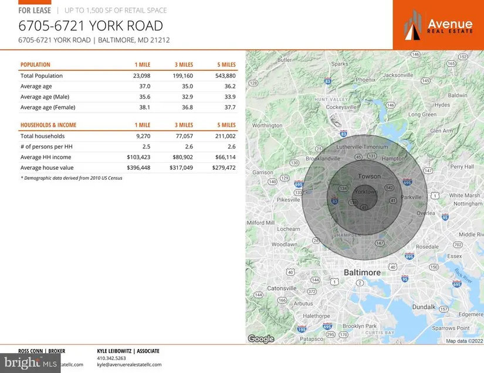Image resolution: width=484 pixels, height=373 pixels.
Task: Click phone number 410.342.5263
Action: [x=111, y=358]
